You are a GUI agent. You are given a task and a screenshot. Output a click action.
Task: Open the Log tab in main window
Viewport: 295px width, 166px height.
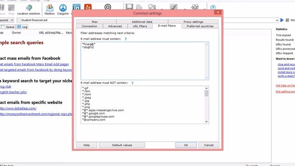point(23,27)
